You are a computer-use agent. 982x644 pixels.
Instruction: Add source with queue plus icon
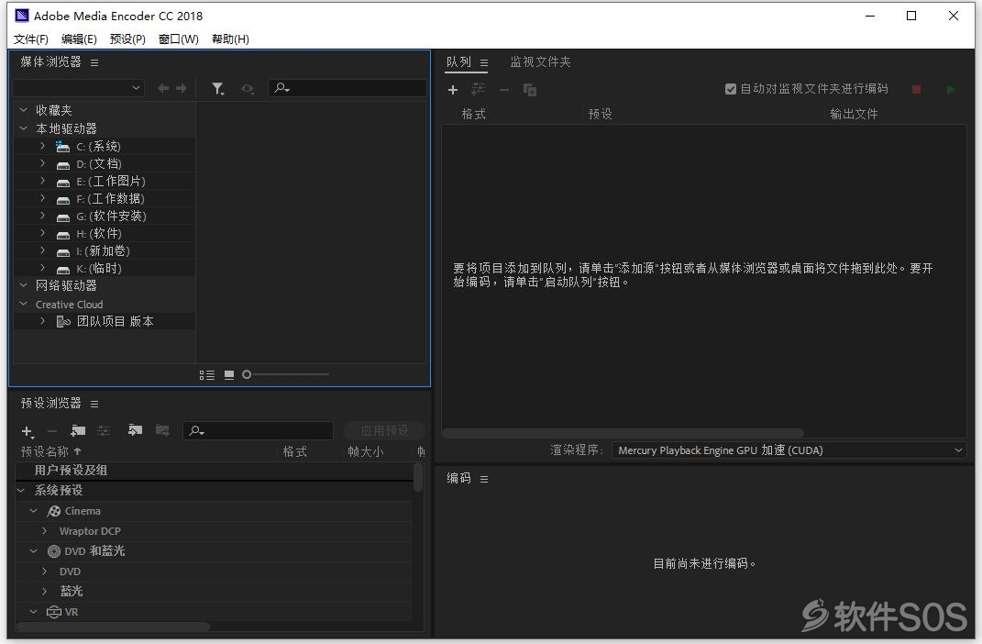point(453,90)
